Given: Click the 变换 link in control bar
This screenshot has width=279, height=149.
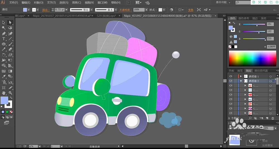Looking at the screenshot, I should coord(191,10).
